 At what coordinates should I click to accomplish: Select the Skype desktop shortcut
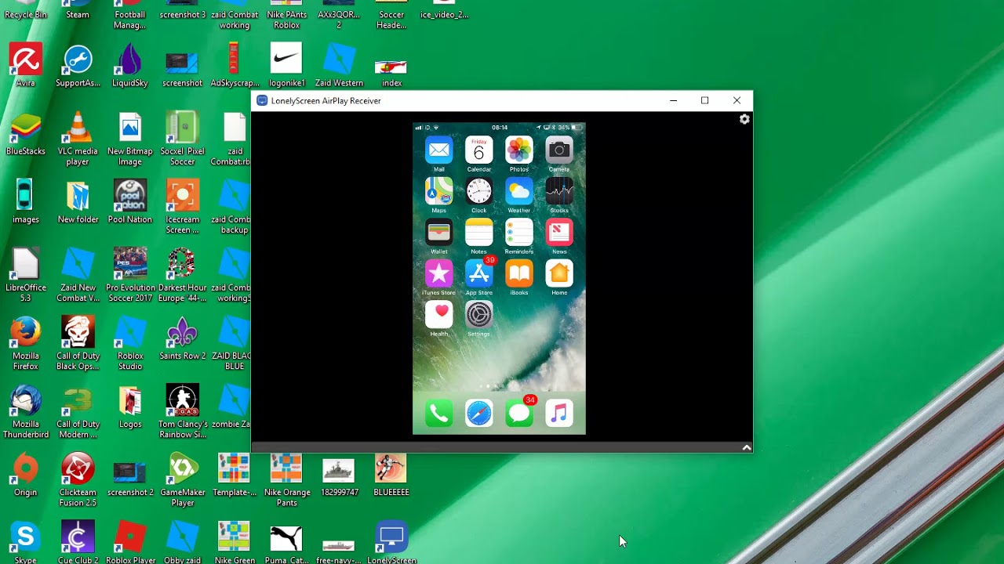click(25, 542)
